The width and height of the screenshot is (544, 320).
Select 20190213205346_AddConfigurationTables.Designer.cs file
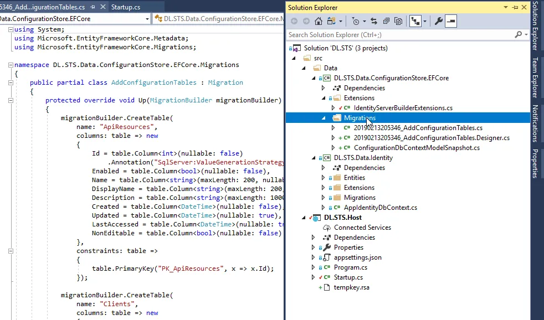point(431,138)
